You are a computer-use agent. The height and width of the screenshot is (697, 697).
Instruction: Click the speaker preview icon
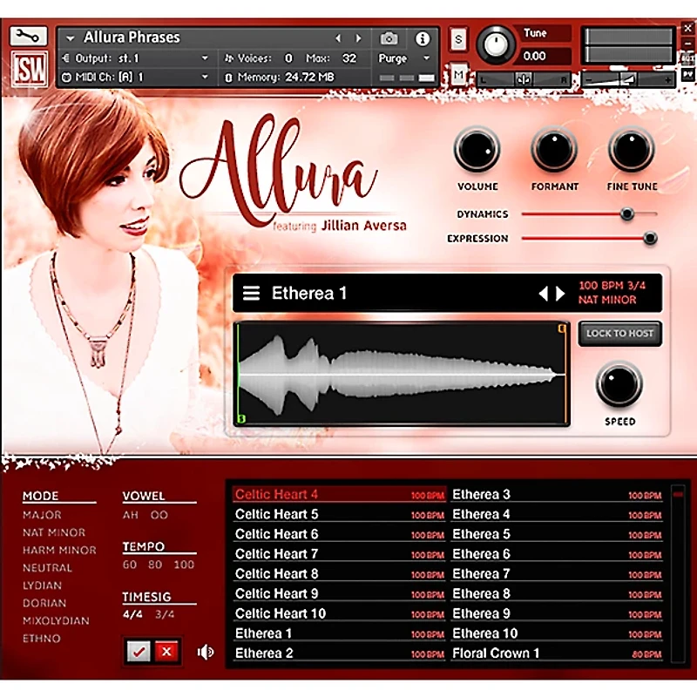[206, 652]
